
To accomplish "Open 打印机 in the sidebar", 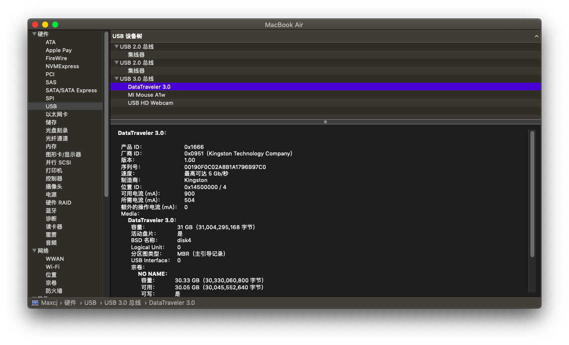I will [54, 170].
